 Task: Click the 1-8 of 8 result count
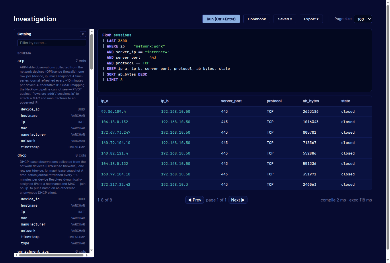point(105,200)
